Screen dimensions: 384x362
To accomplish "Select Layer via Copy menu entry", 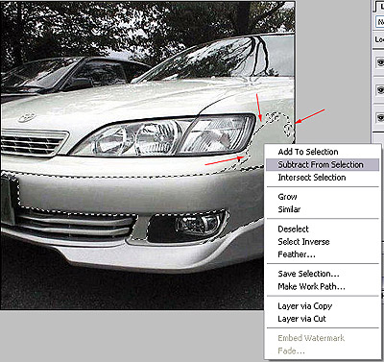I will (x=323, y=306).
